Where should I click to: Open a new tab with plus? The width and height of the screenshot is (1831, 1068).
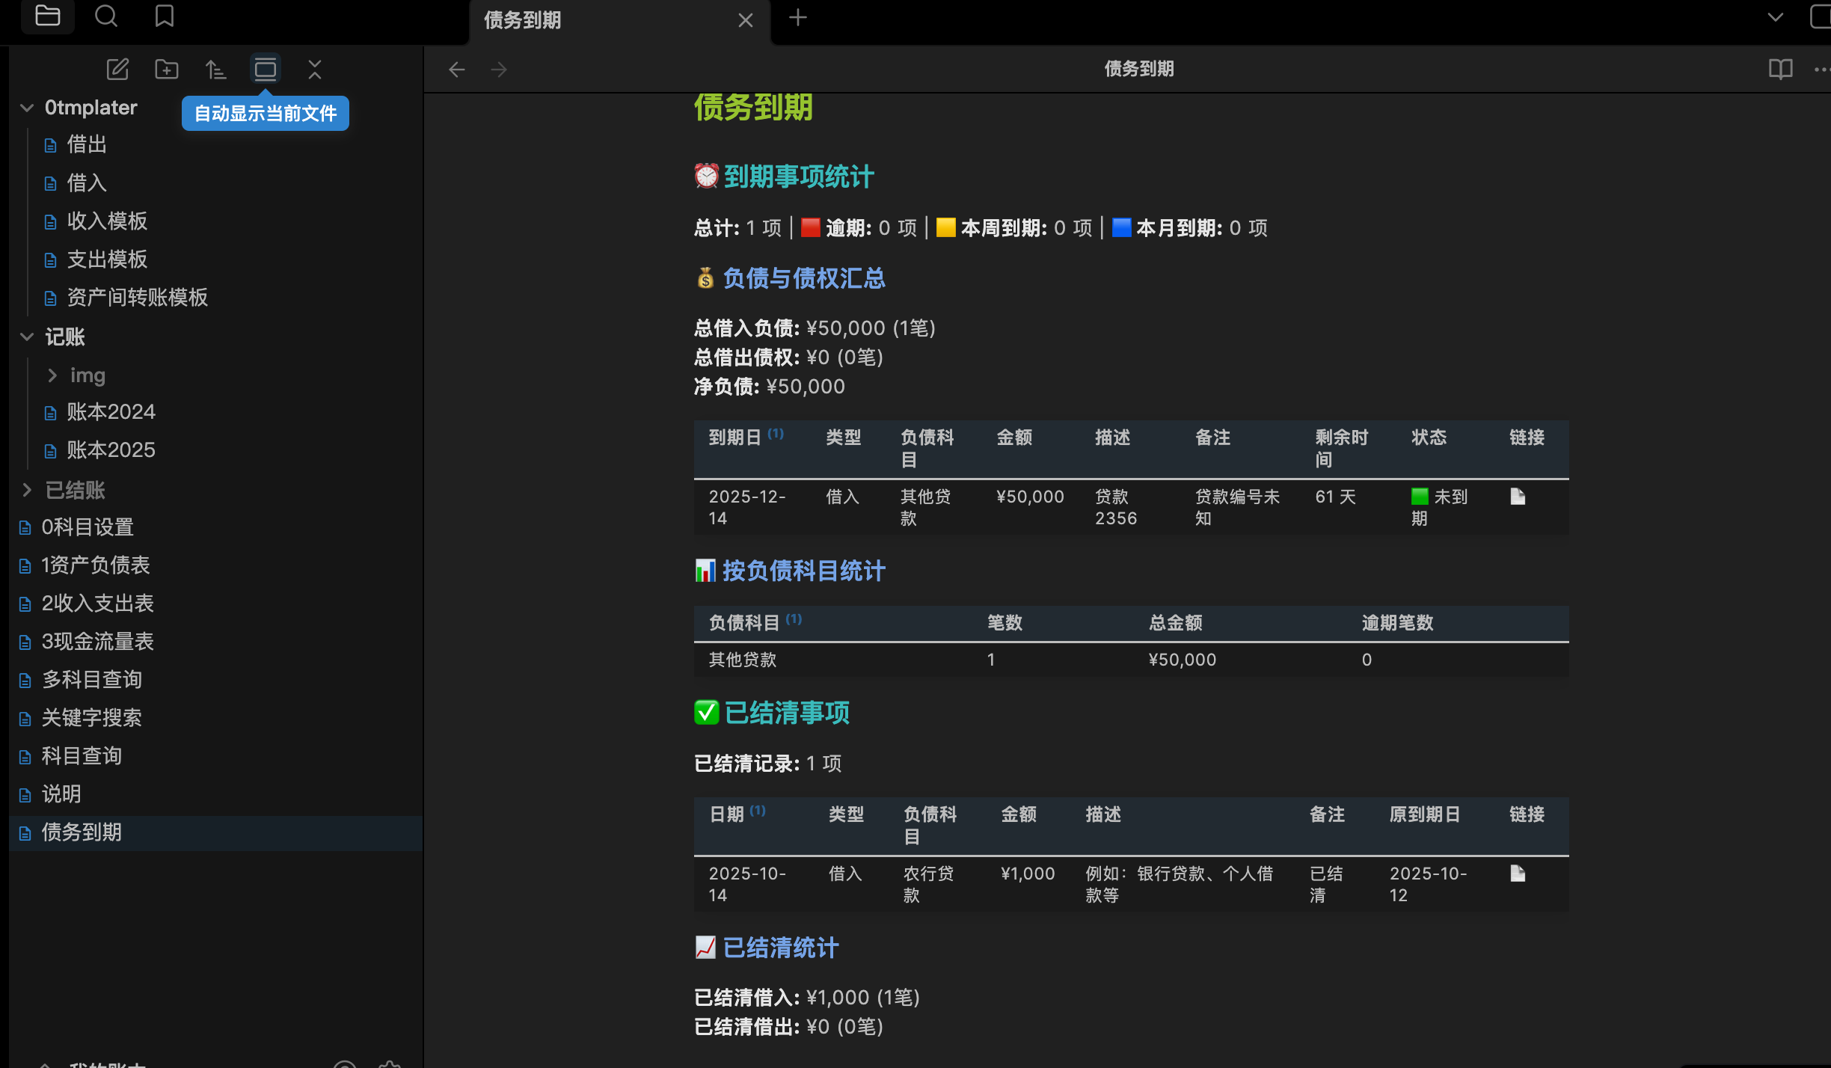(x=798, y=18)
